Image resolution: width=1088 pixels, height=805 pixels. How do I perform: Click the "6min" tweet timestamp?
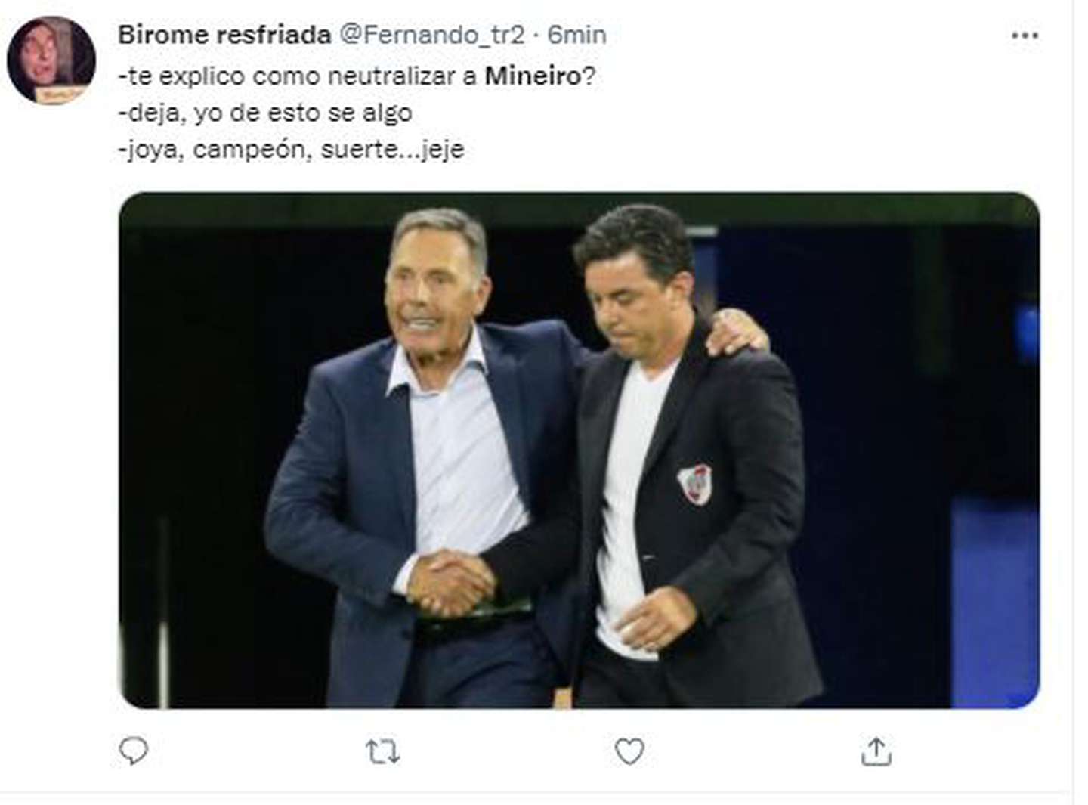(x=577, y=35)
